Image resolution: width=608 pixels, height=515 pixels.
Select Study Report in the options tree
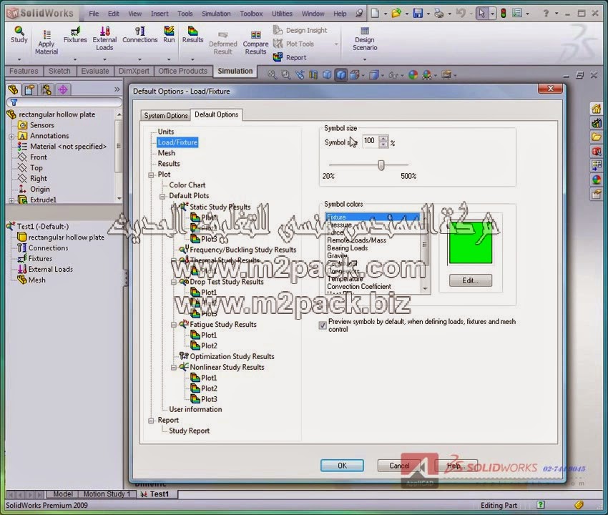[x=189, y=431]
